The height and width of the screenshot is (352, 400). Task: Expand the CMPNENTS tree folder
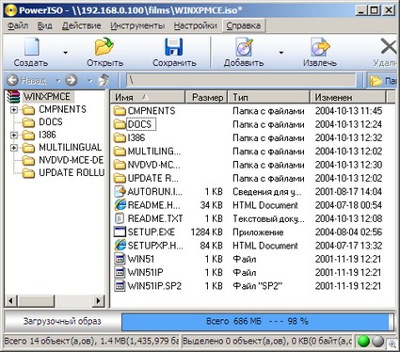coord(14,110)
